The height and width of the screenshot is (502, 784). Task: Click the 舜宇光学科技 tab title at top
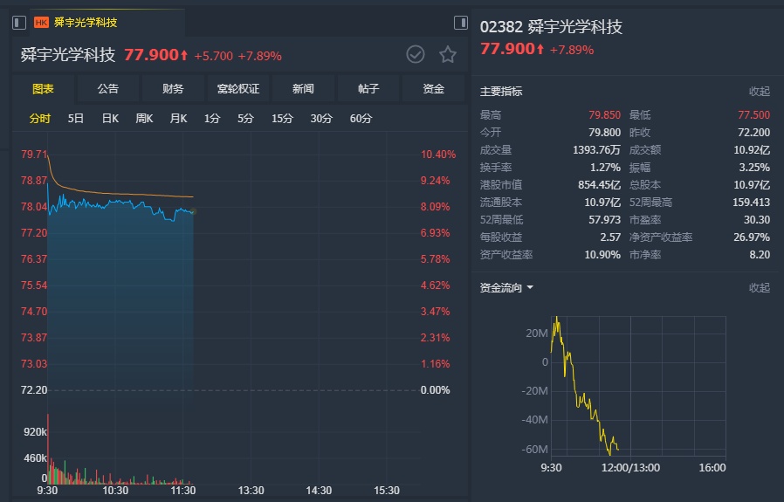pos(86,22)
